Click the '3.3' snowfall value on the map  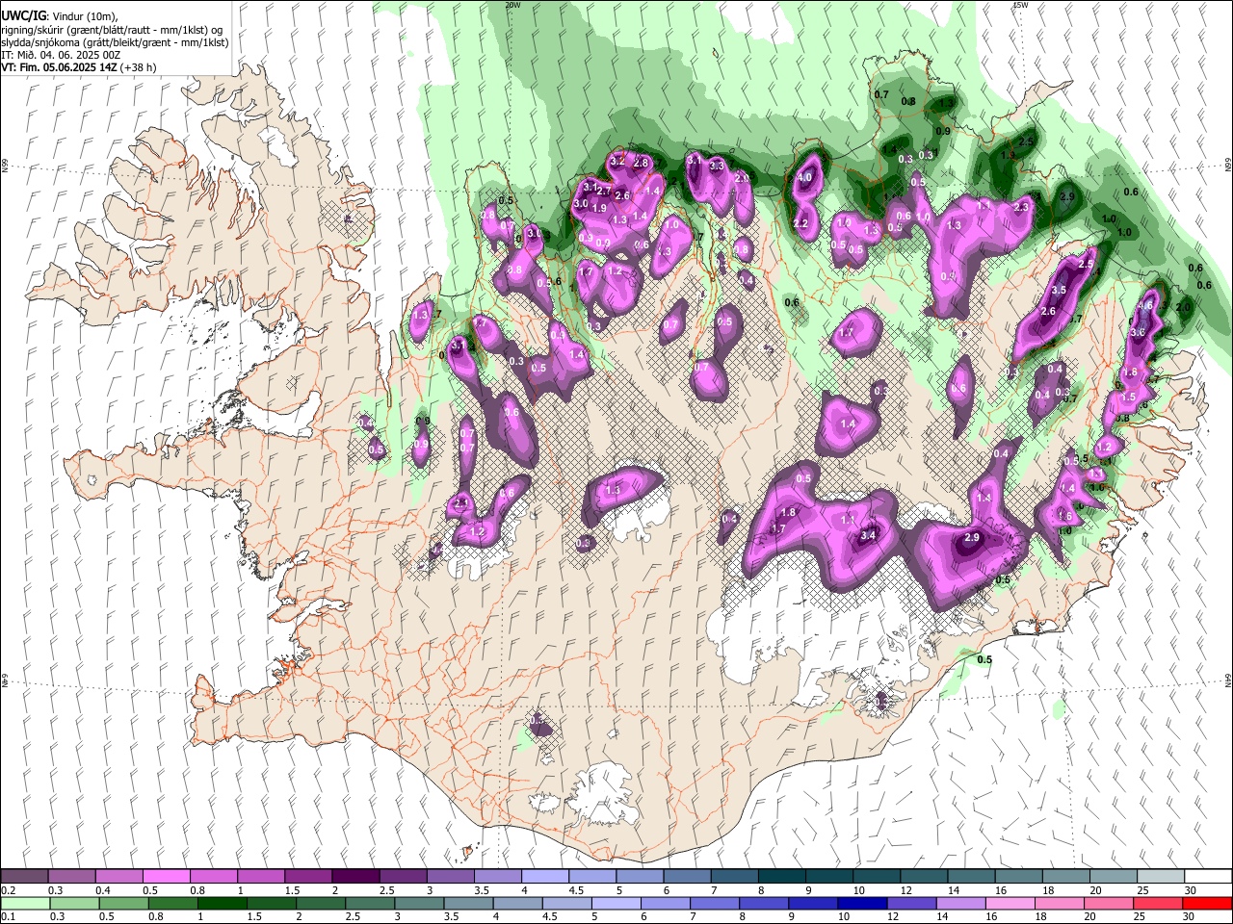(x=717, y=166)
